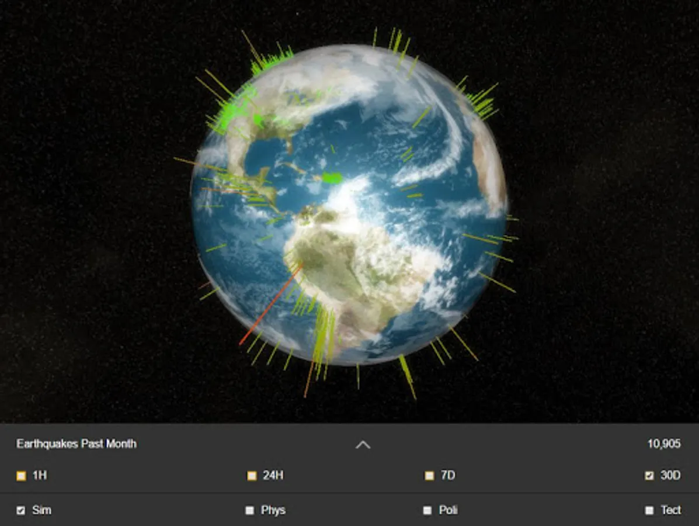
Task: Check the Poli map style box
Action: pyautogui.click(x=427, y=510)
